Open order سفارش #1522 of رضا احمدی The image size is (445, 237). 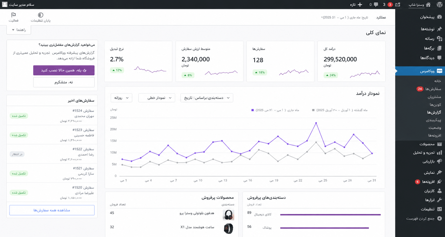(x=83, y=149)
